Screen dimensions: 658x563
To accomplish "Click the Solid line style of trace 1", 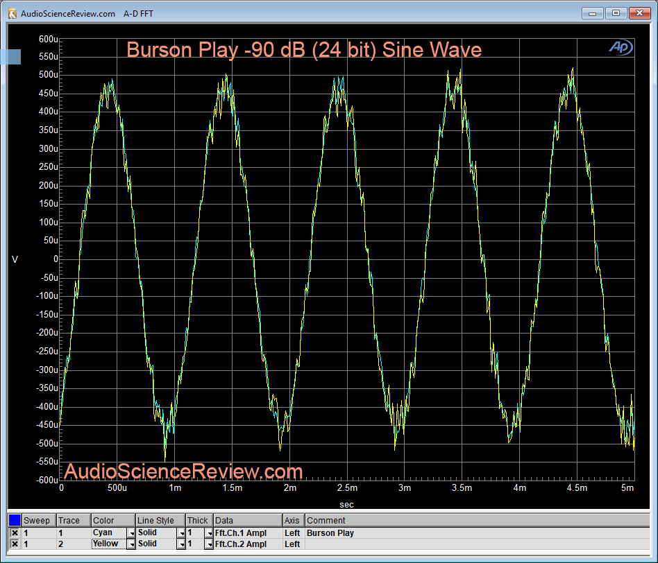I will [x=147, y=532].
